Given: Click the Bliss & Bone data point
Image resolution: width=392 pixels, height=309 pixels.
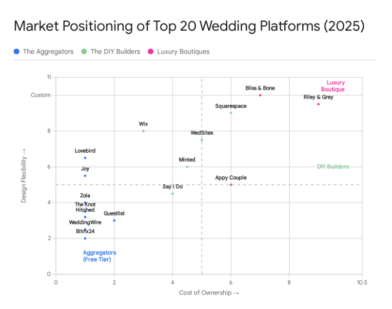Looking at the screenshot, I should 260,95.
